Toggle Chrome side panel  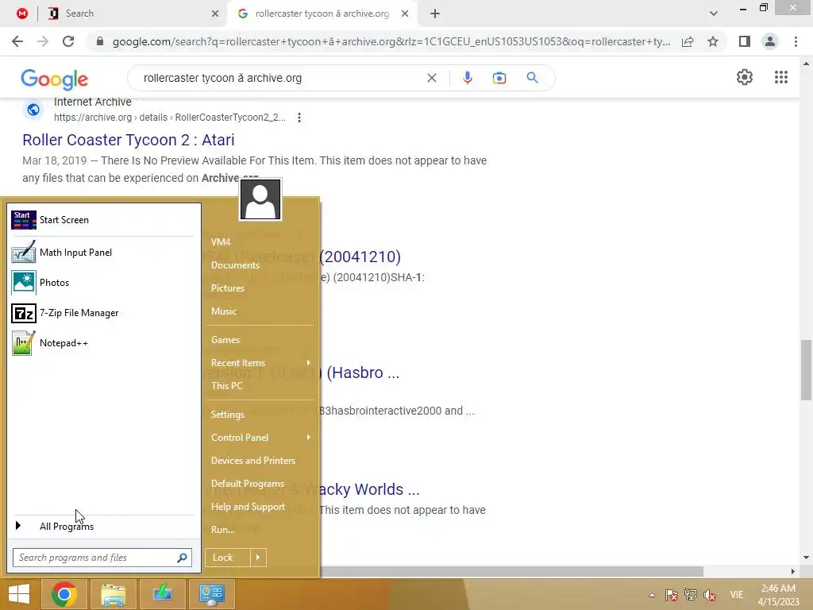[745, 41]
